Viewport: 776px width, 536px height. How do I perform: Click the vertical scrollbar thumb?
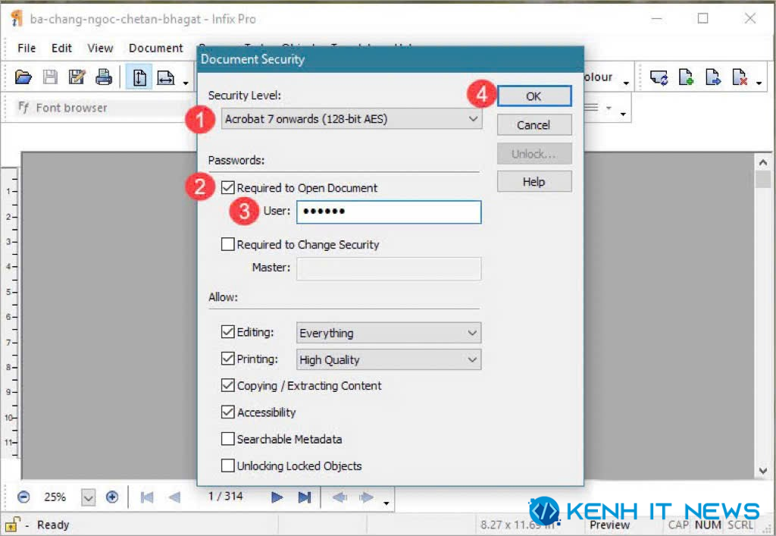pyautogui.click(x=762, y=179)
